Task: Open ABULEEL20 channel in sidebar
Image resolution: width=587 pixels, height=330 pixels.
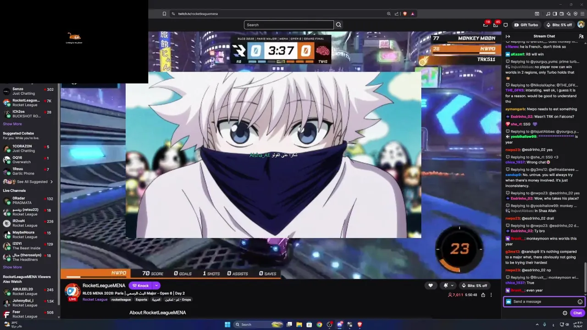Action: tap(29, 291)
